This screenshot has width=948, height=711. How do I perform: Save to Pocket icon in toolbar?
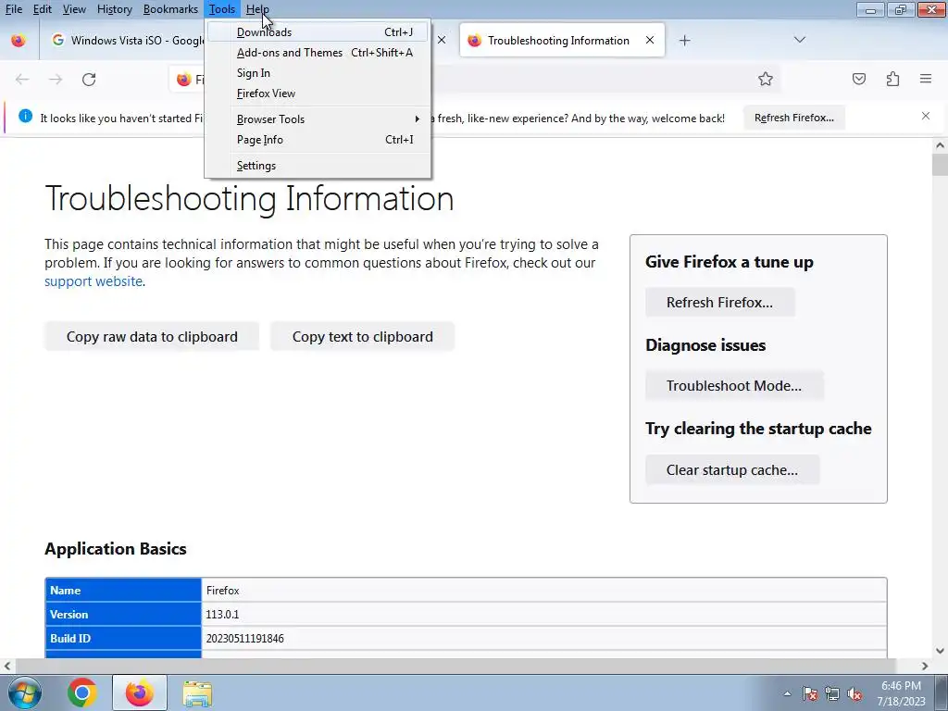click(859, 79)
